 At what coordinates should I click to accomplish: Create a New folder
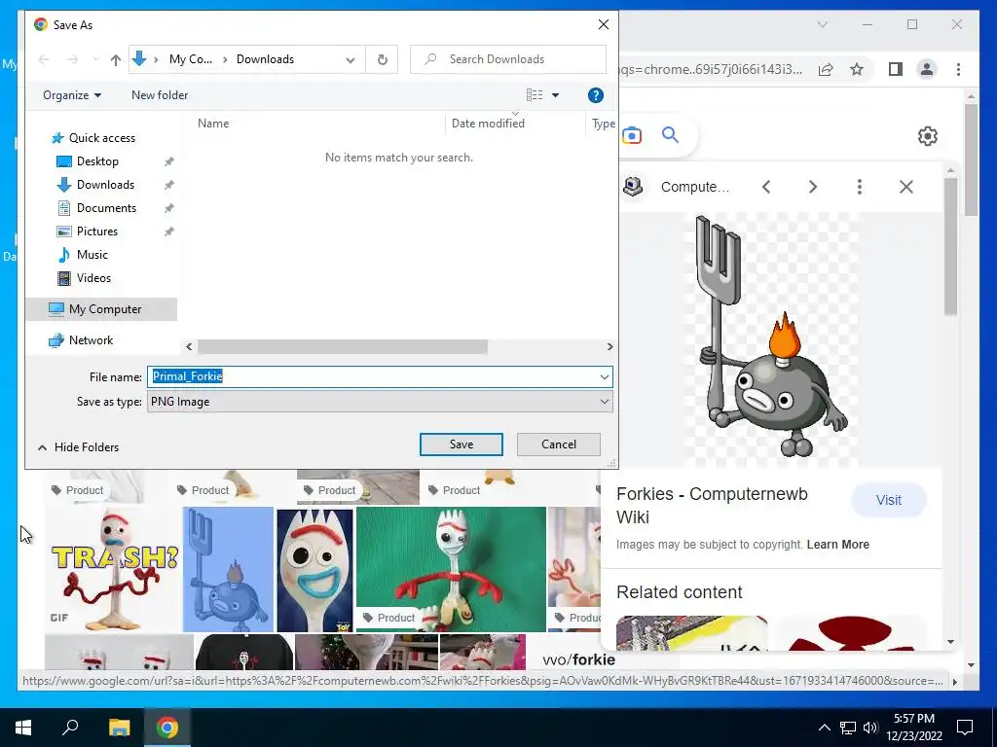[x=160, y=95]
